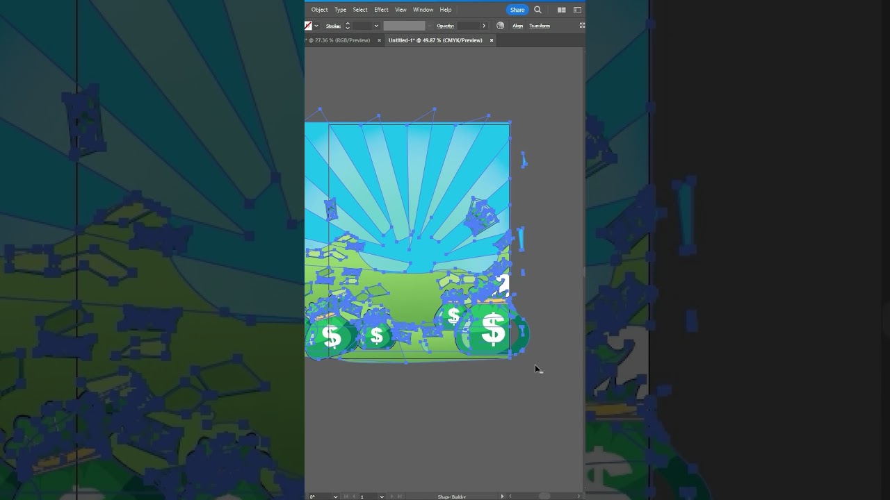Click the variable width profile box
The height and width of the screenshot is (500, 890).
pyautogui.click(x=404, y=26)
